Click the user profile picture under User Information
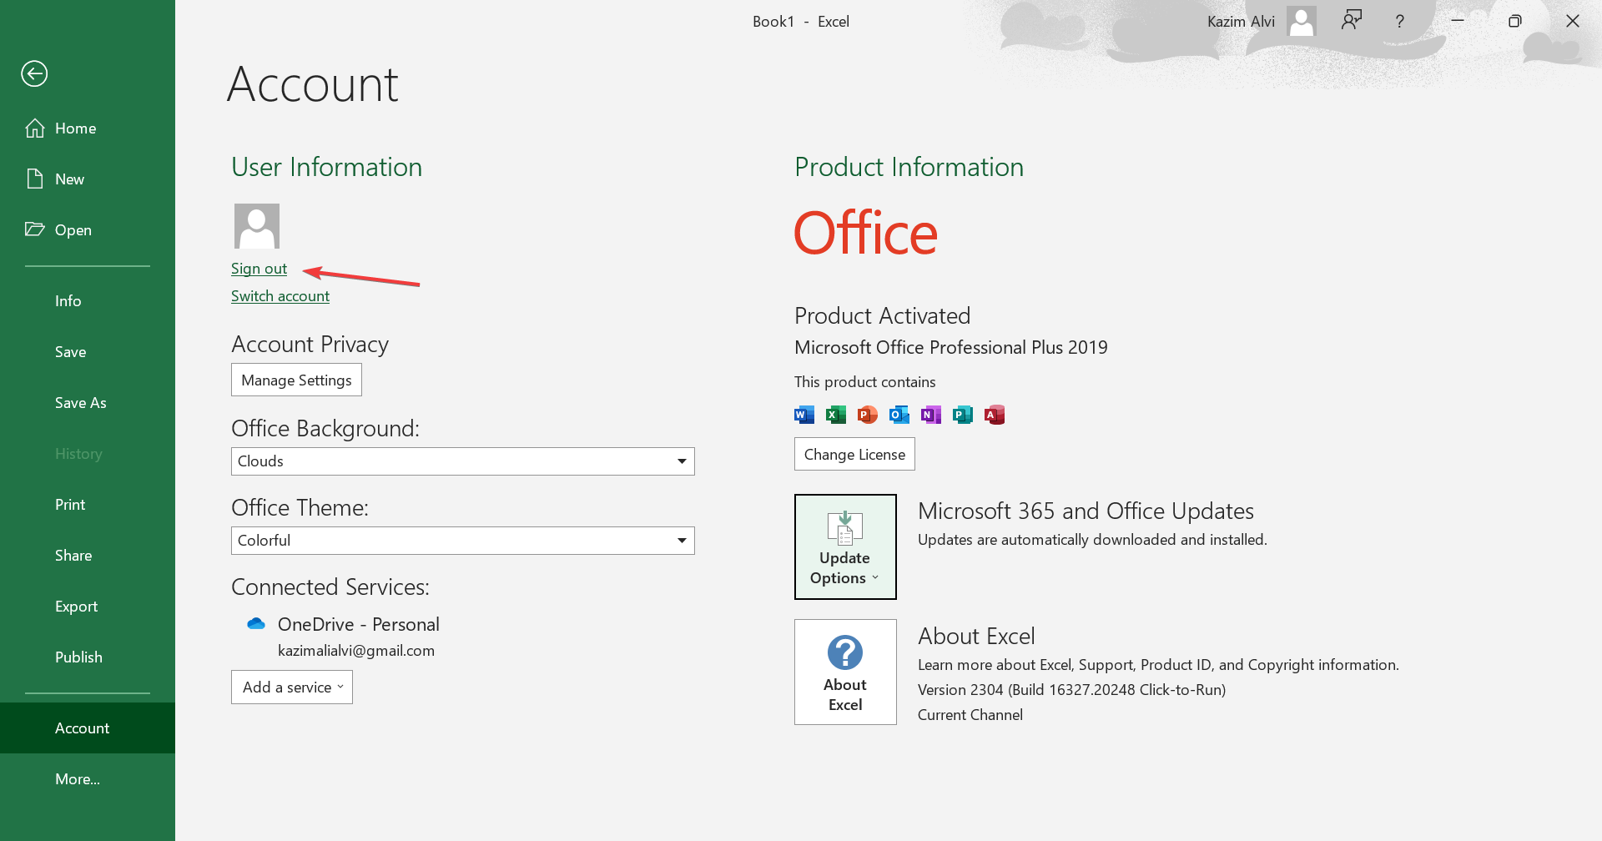1602x841 pixels. (x=256, y=226)
